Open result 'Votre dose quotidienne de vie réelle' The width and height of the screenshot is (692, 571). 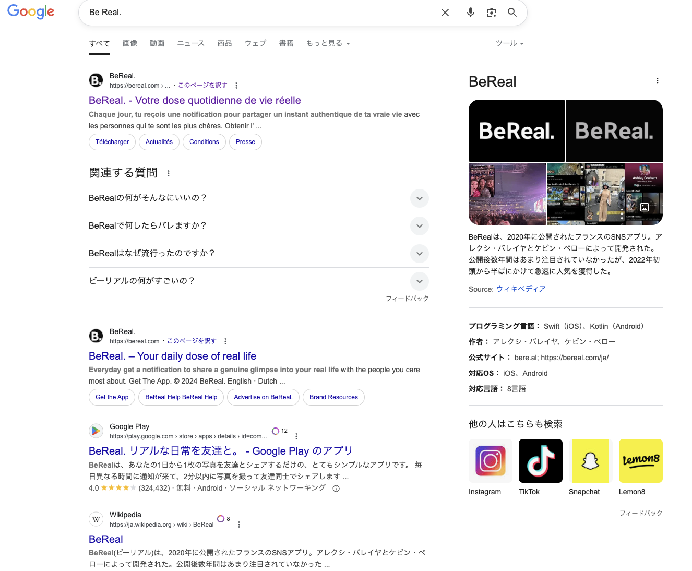click(x=195, y=100)
